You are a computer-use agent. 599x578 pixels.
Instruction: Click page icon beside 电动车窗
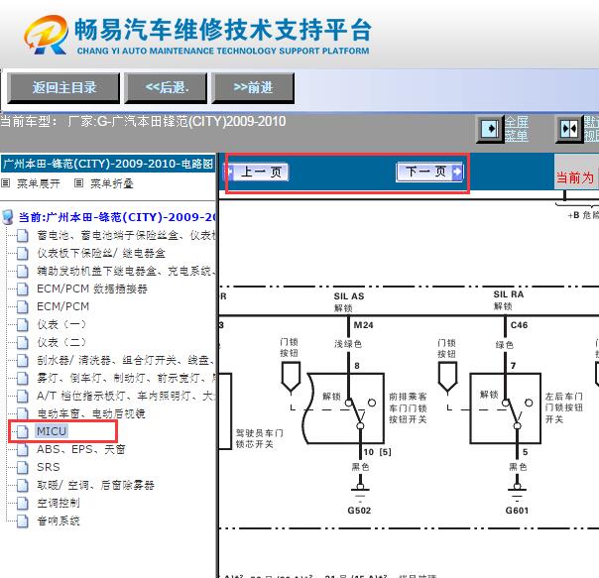(23, 413)
